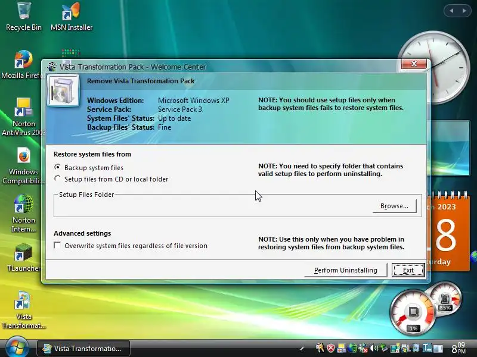This screenshot has height=357, width=477.
Task: Click the 'Up to date' status value
Action: pyautogui.click(x=174, y=118)
